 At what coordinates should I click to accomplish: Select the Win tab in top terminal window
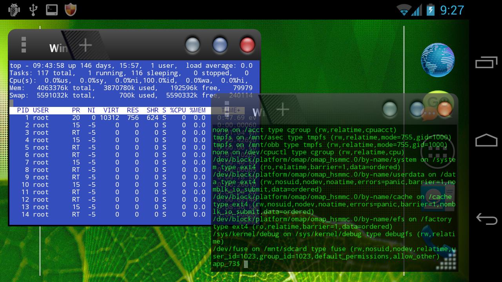point(58,48)
